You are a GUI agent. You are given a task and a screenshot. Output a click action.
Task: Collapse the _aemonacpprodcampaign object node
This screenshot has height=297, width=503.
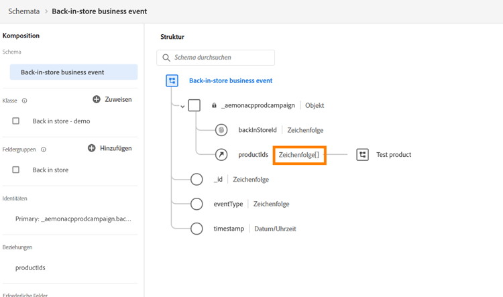pos(182,106)
